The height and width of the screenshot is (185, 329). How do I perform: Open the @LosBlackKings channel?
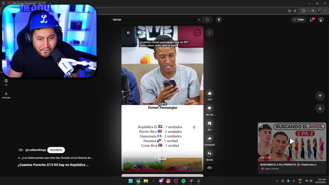(35, 150)
